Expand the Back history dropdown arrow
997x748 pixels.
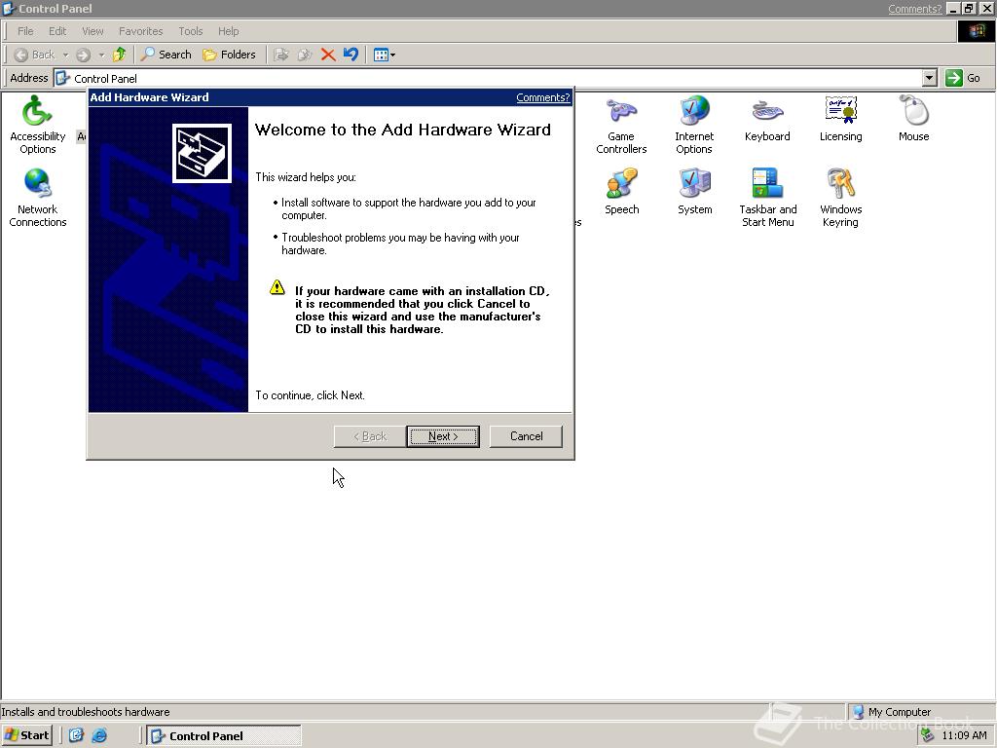(65, 55)
